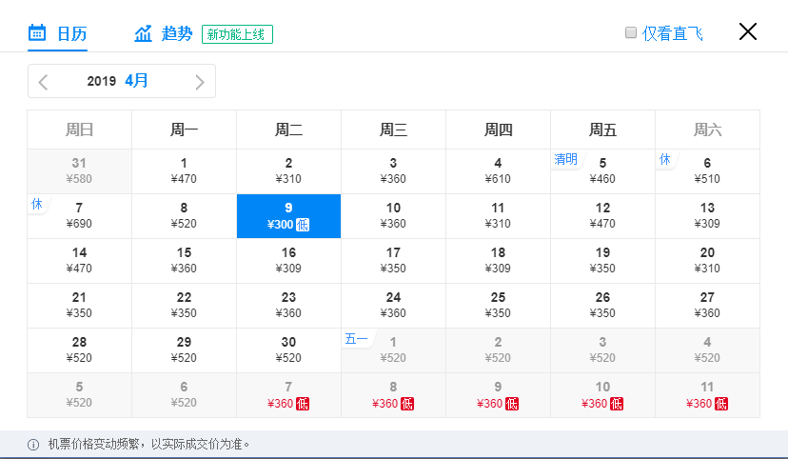Select April 24 priced ¥360
Screen dimensions: 788x459
pyautogui.click(x=393, y=306)
